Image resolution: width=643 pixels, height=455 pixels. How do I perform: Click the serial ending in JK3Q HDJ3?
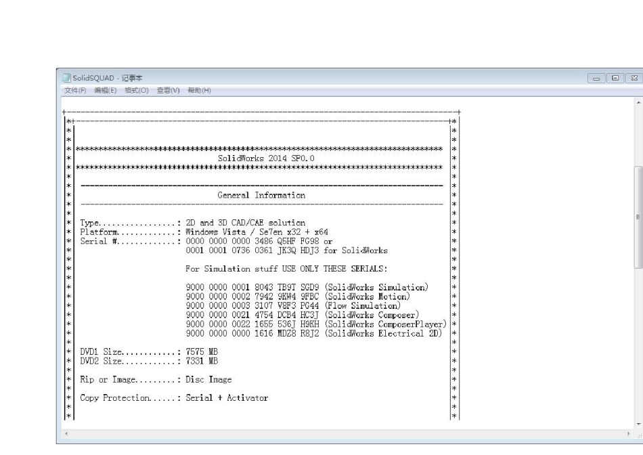tap(252, 251)
